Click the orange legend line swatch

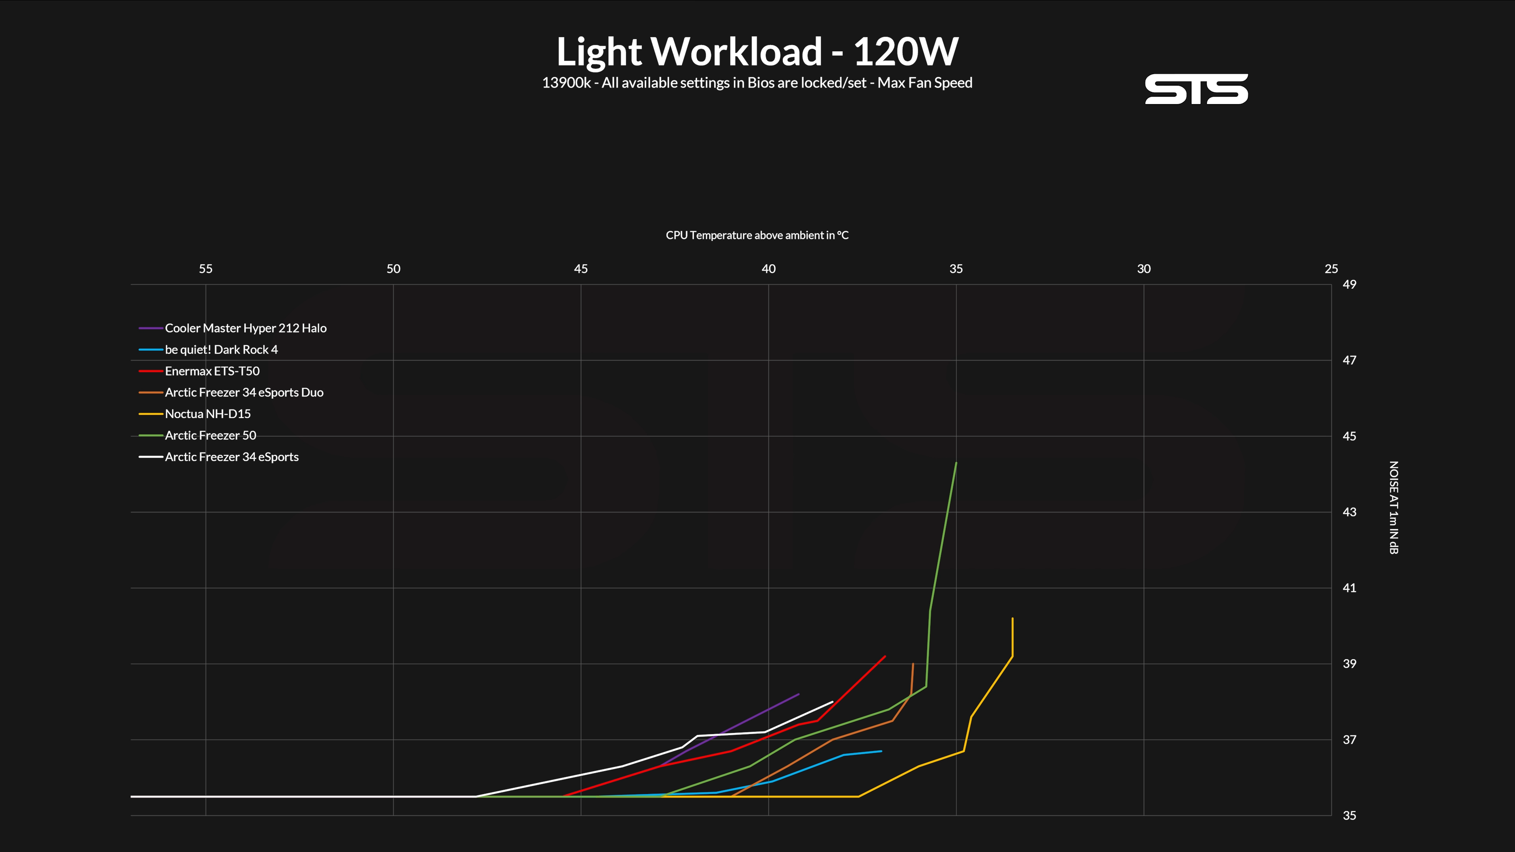pos(151,393)
